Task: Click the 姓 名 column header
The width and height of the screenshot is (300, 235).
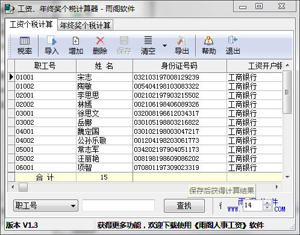Action: click(104, 66)
